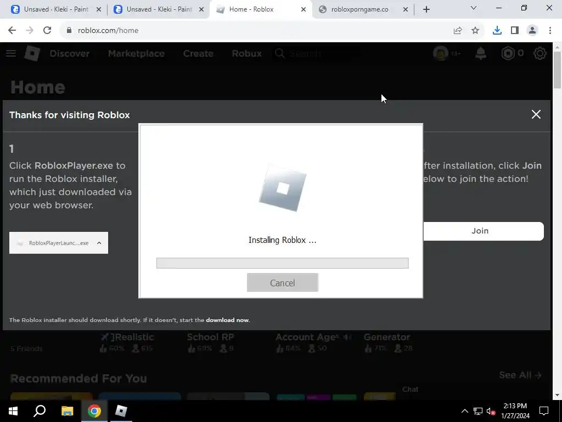Screen dimensions: 562x422
Task: Click See All for recommended
Action: [x=520, y=375]
